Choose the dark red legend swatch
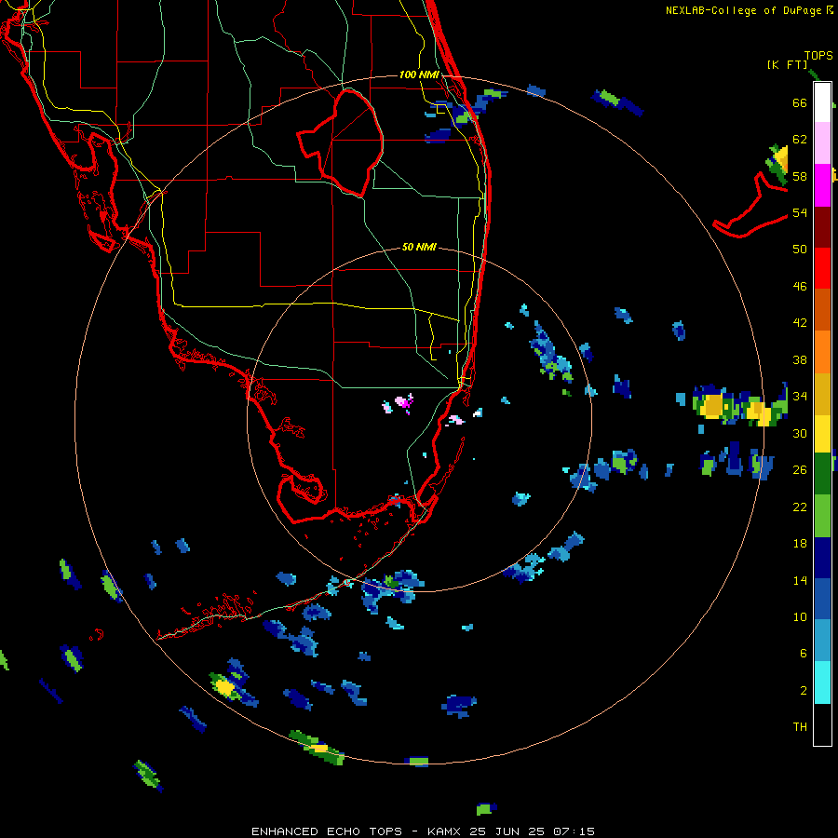This screenshot has width=838, height=838. pos(822,226)
